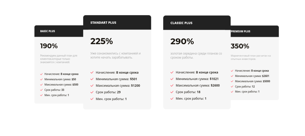
Task: Click the checkmark beside "Срок работы: 18"
Action: (172, 92)
